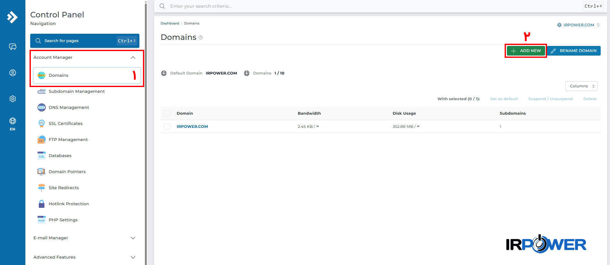The width and height of the screenshot is (610, 265).
Task: Click the Domains www globe icon
Action: pos(41,75)
